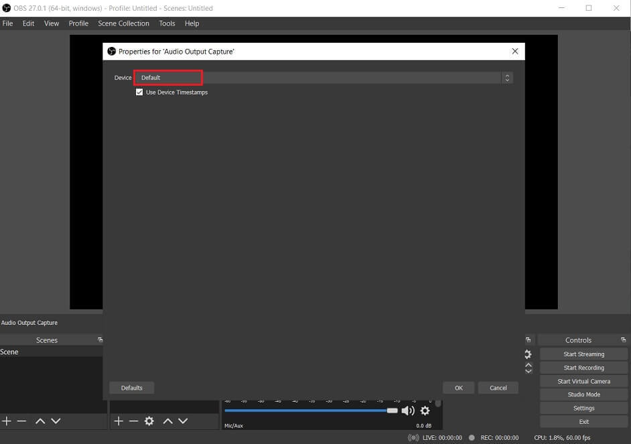Click the Device dropdown arrow spinner
Image resolution: width=631 pixels, height=444 pixels.
pos(507,78)
